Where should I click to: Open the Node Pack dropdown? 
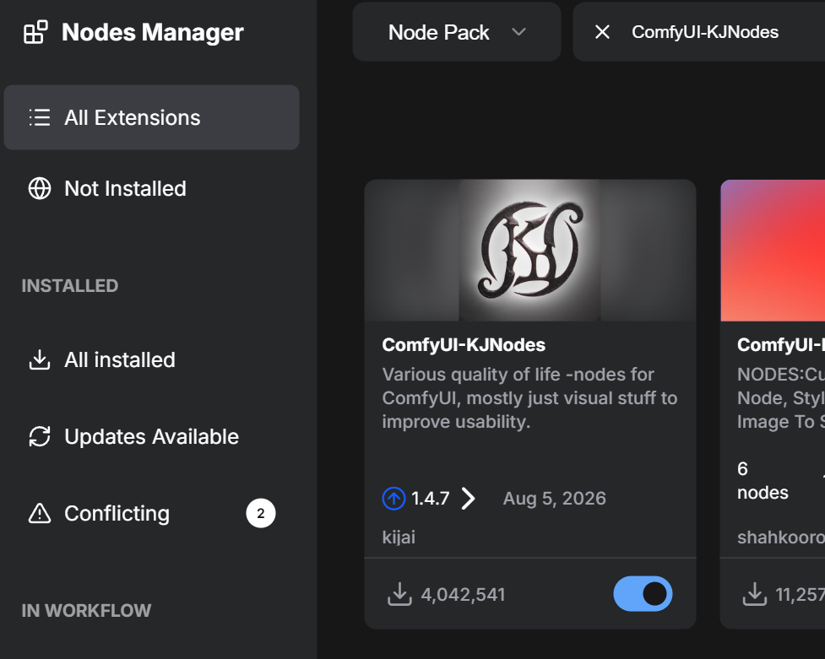[x=457, y=32]
